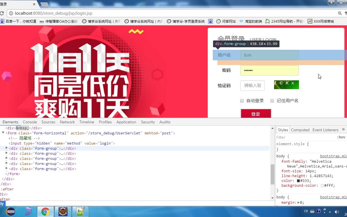Collapse the form element in Elements panel

3,133
